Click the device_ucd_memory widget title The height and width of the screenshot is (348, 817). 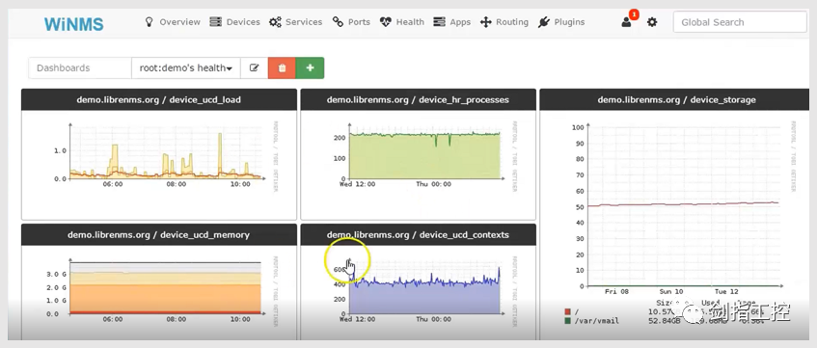tap(158, 235)
